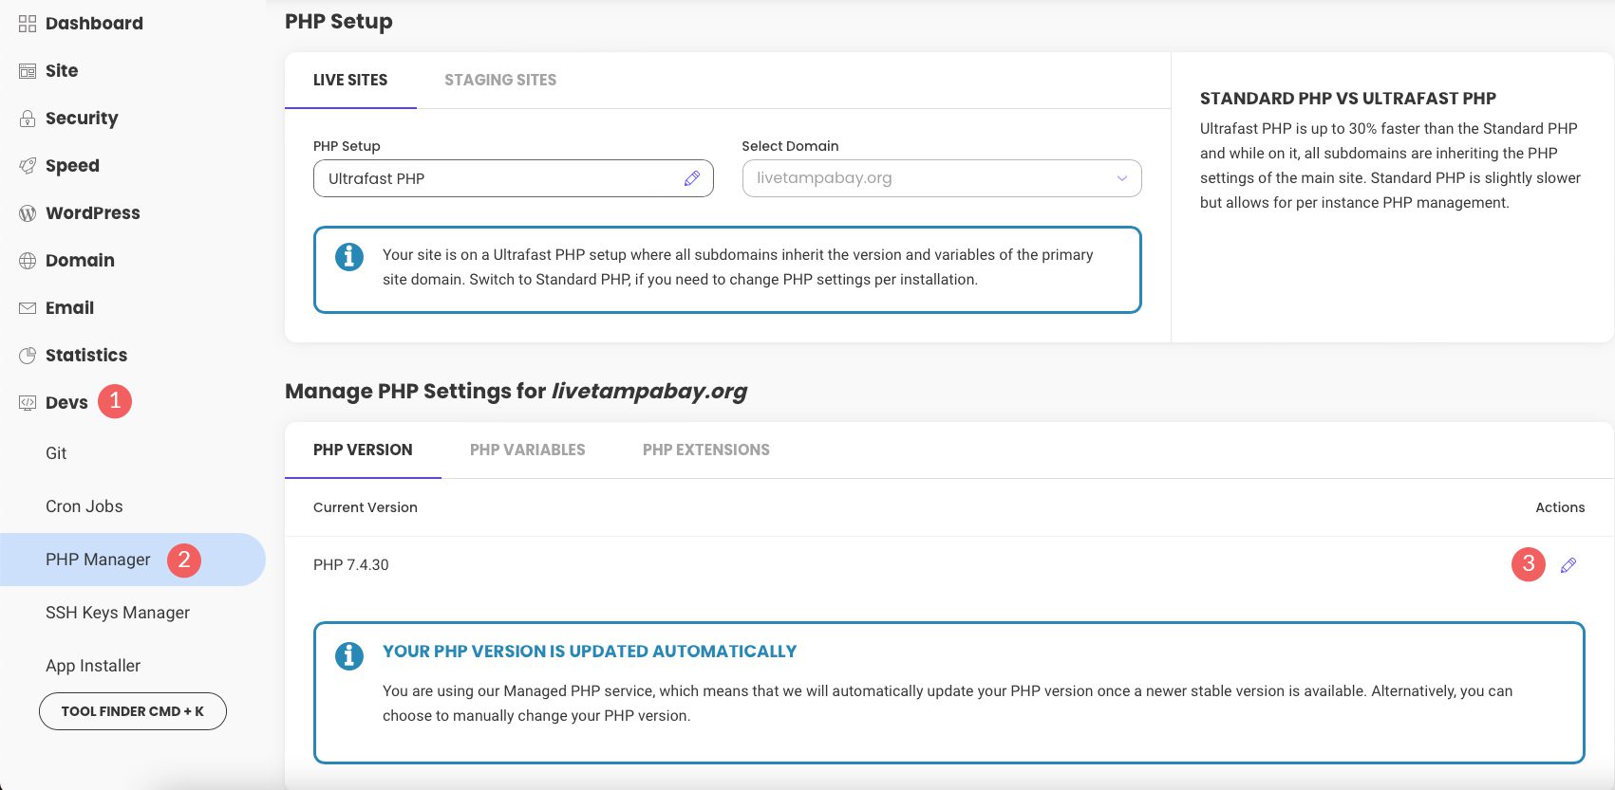
Task: Click the Dashboard grid icon in sidebar
Action: point(28,24)
